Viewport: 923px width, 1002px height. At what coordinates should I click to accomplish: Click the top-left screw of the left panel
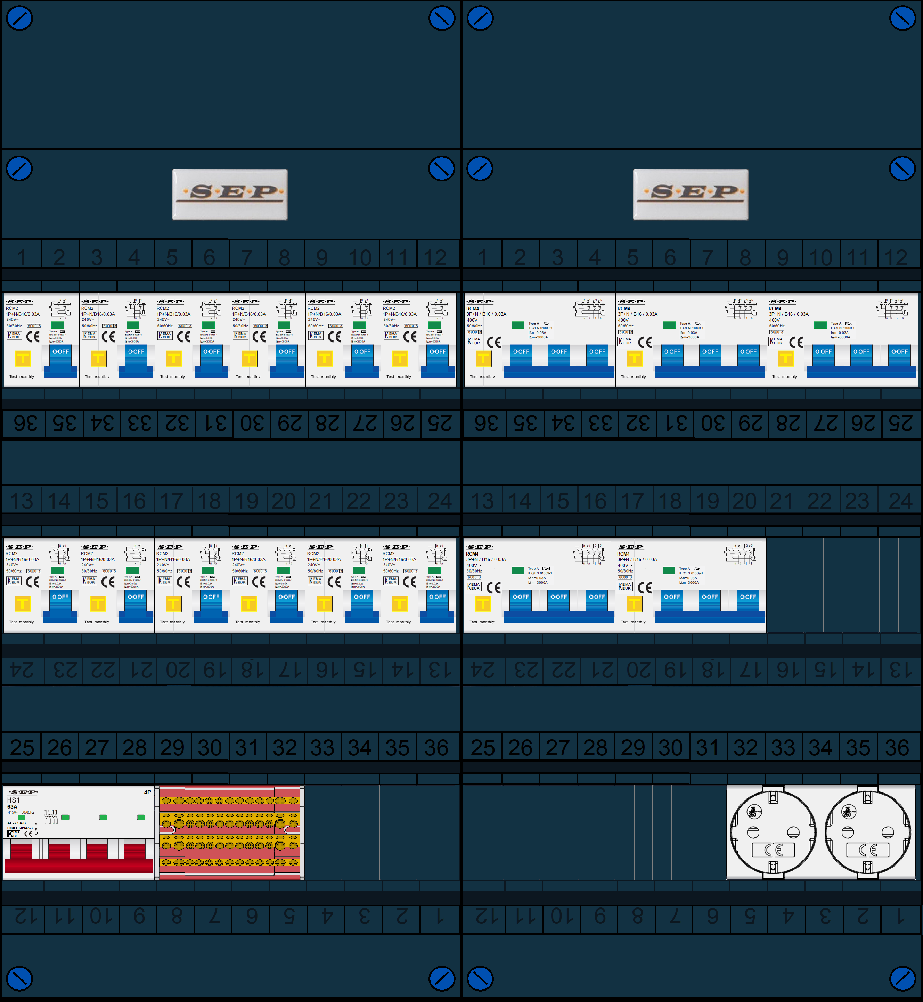19,18
